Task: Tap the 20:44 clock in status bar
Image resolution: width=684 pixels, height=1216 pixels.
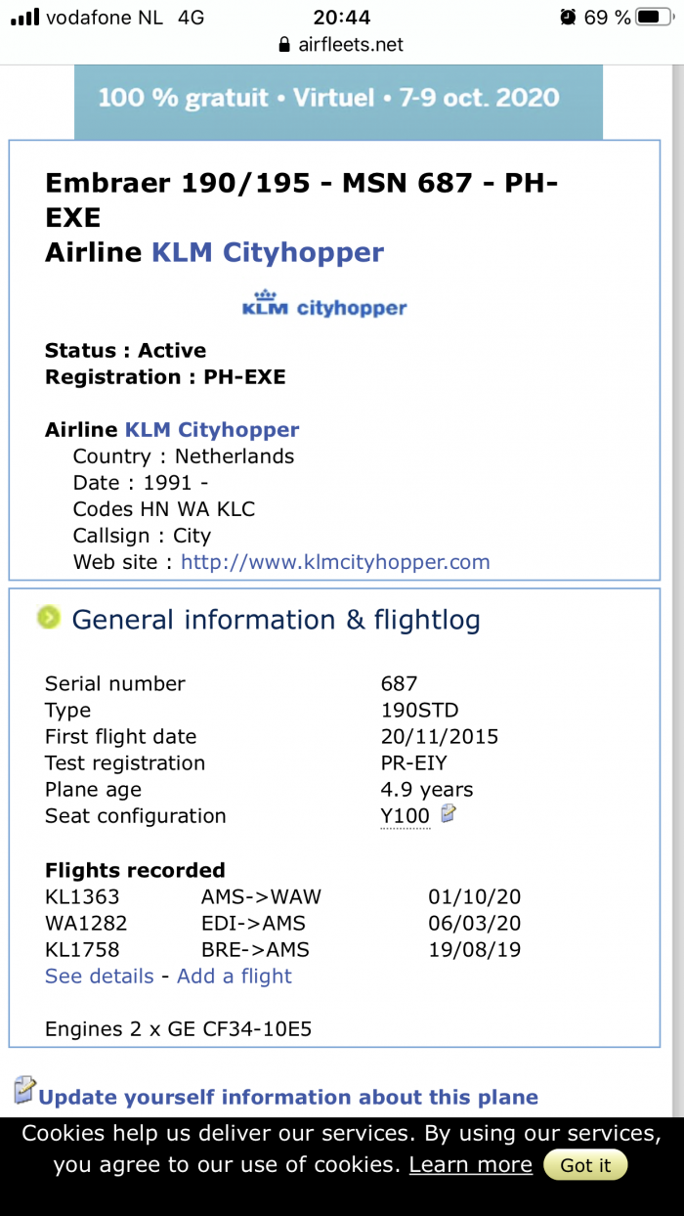Action: (x=340, y=17)
